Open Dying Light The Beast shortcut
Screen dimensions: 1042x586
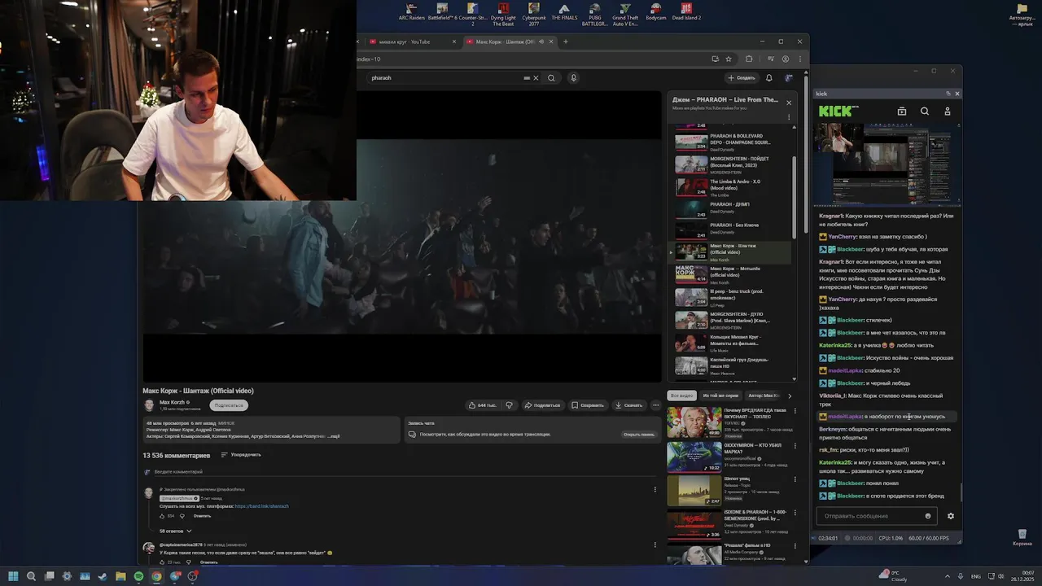[x=503, y=14]
